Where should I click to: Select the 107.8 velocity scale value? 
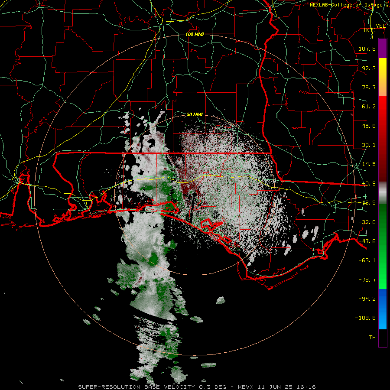pyautogui.click(x=367, y=49)
